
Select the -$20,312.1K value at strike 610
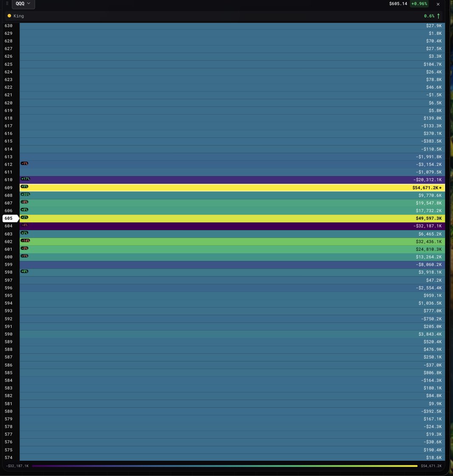click(428, 180)
